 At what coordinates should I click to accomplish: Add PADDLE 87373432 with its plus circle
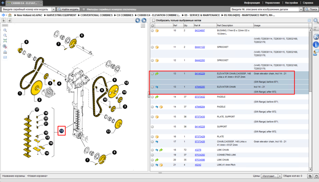coord(152,97)
